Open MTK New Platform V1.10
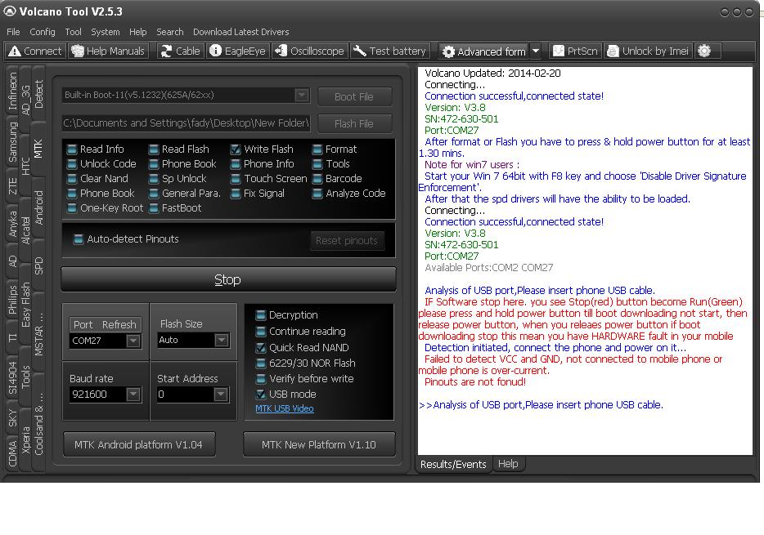 [319, 444]
